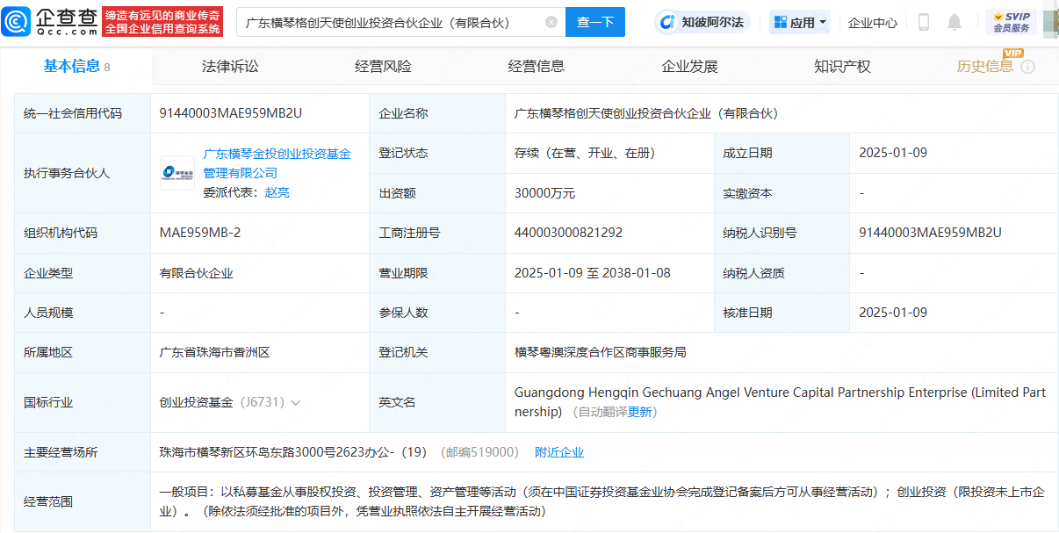The width and height of the screenshot is (1059, 533).
Task: Click the 横琴金投 company logo thumbnail
Action: 177,173
